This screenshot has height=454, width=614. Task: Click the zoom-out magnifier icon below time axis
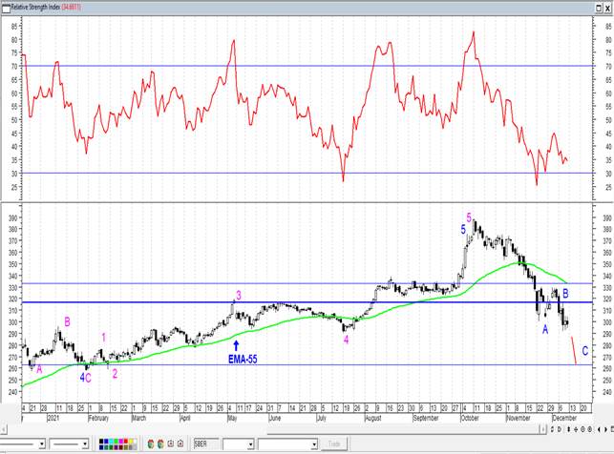click(590, 429)
